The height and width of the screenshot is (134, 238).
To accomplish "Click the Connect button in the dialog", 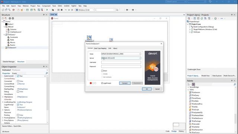I will (125, 83).
